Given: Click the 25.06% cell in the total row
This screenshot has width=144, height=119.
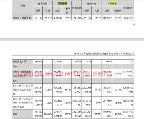Looking at the screenshot, I should tap(117, 114).
